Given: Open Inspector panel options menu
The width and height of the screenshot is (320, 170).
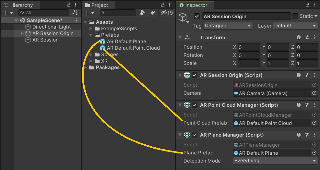Looking at the screenshot, I should tap(314, 5).
